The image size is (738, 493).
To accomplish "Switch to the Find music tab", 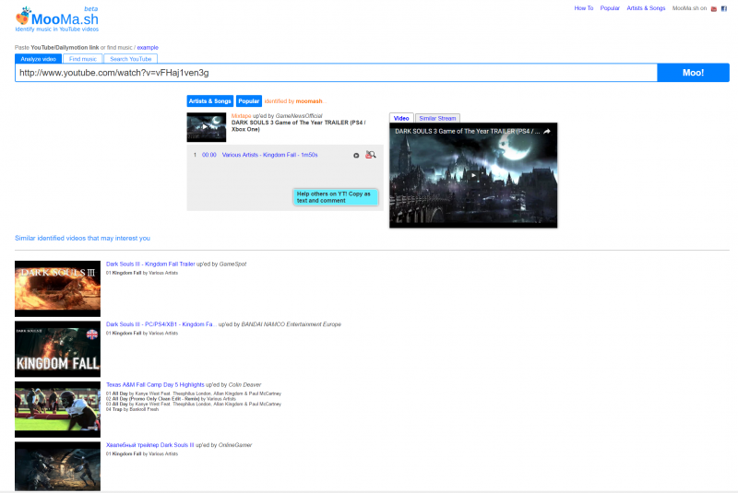I will (82, 59).
